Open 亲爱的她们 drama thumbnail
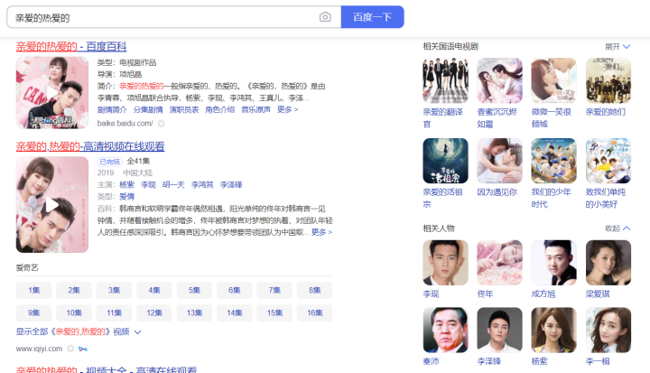Viewport: 650px width, 373px height. 608,80
